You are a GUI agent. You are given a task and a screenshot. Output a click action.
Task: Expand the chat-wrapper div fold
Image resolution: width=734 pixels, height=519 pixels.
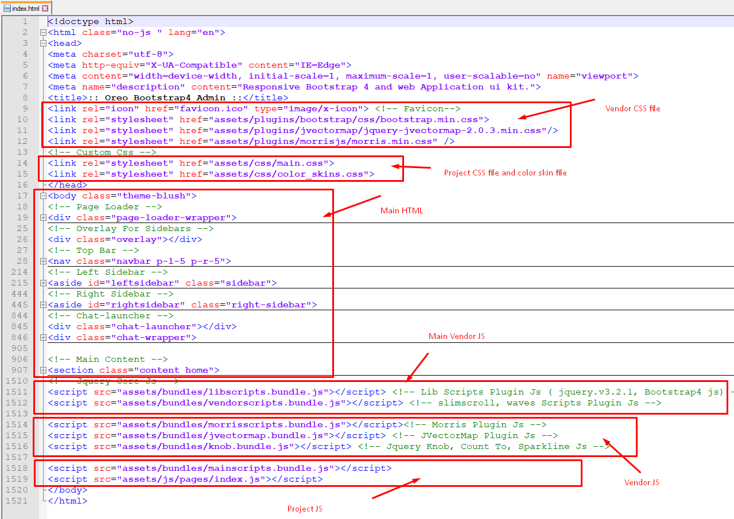coord(43,338)
